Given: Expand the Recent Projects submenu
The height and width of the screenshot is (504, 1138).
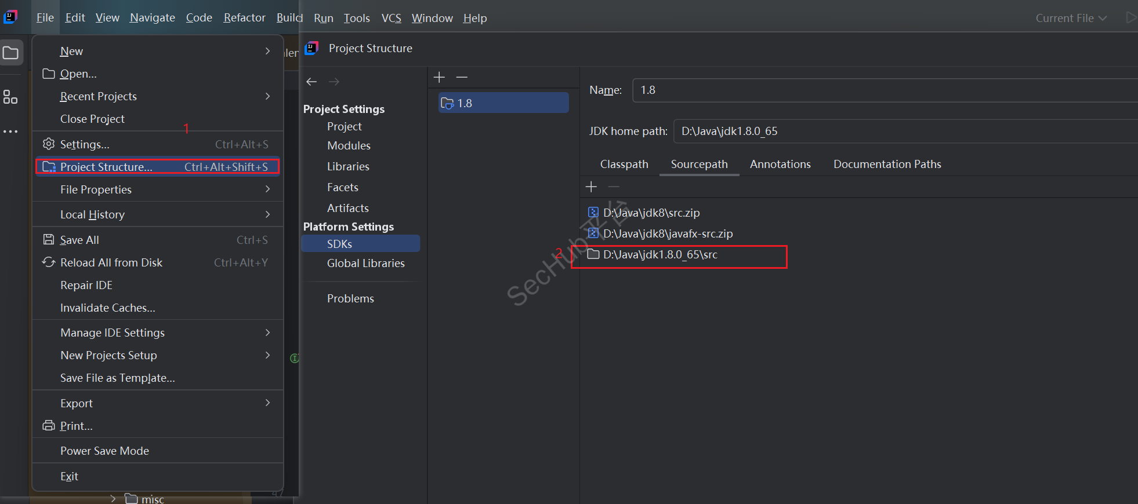Looking at the screenshot, I should pos(267,96).
